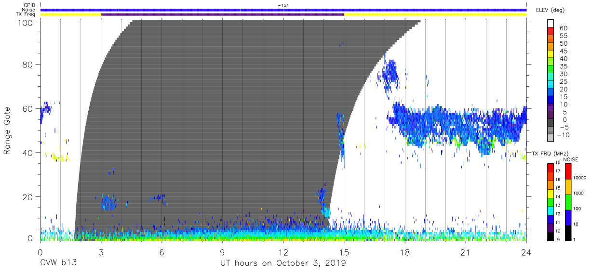Screen dimensions: 592x273
Task: Click the 60 label on the Range Gate axis
Action: pyautogui.click(x=28, y=108)
